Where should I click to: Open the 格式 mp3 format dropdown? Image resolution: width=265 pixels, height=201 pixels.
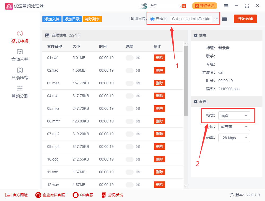point(234,116)
